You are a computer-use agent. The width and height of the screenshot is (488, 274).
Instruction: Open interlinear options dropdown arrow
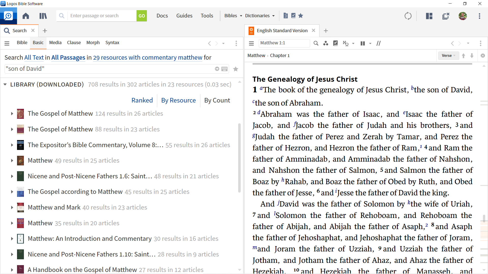353,44
